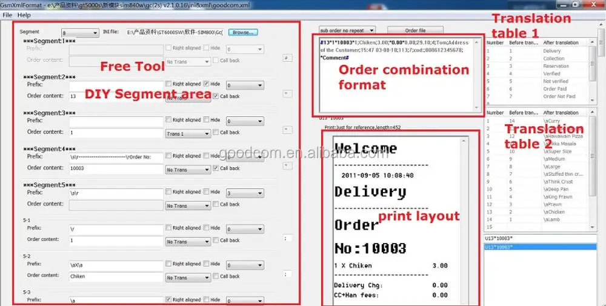Check the Hide box in Segment 3
This screenshot has height=306, width=606.
tap(207, 120)
